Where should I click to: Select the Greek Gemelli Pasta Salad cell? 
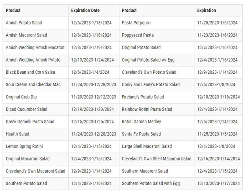[30, 122]
